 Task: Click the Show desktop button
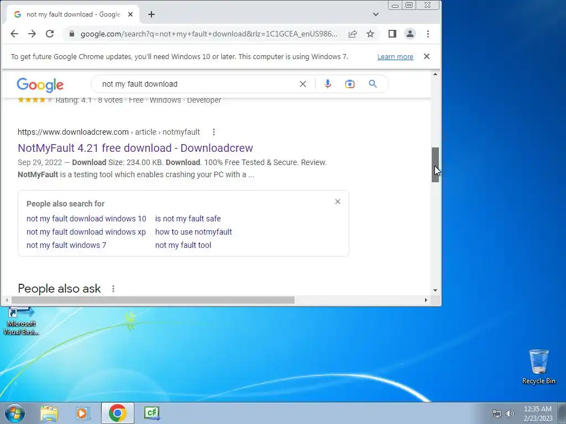(x=562, y=413)
